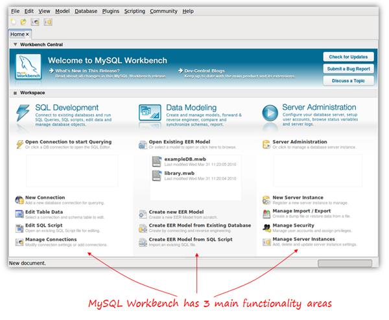
Task: Click the Discuss a Topic button
Action: (x=348, y=80)
